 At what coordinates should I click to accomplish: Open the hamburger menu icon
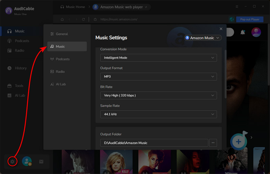[237, 6]
